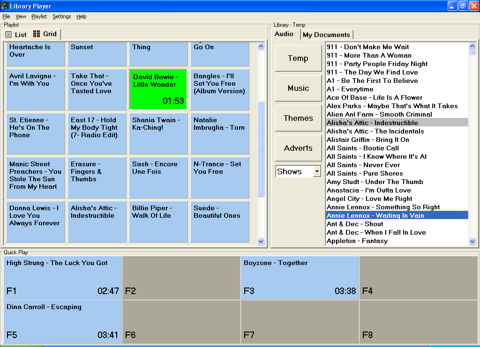This screenshot has height=347, width=480.
Task: Click the empty F7 quick play slot
Action: click(x=300, y=322)
